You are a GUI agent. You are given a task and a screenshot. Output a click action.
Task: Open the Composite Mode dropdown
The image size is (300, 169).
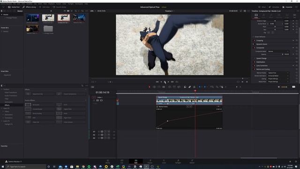click(x=278, y=51)
